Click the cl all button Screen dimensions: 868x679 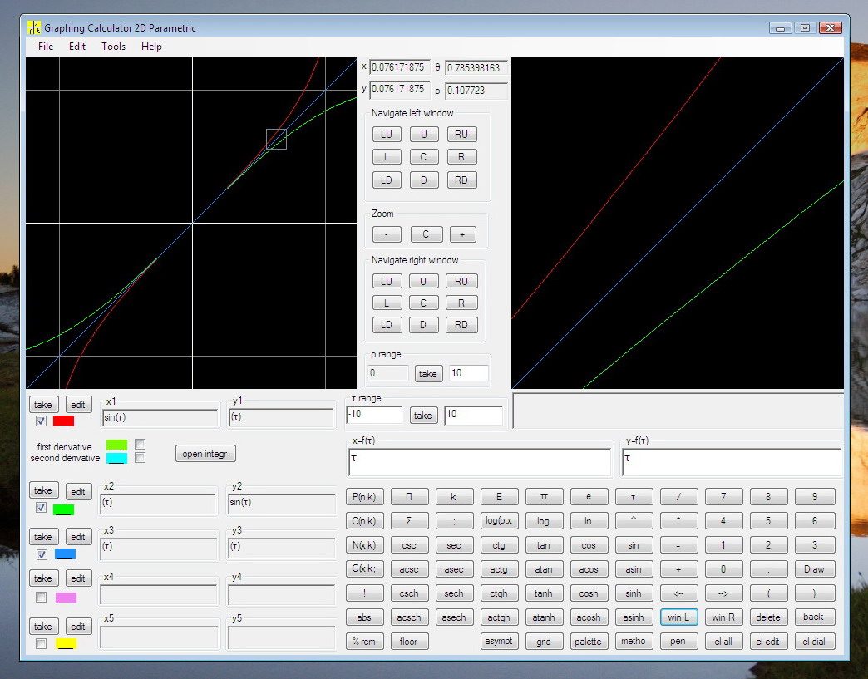[723, 642]
